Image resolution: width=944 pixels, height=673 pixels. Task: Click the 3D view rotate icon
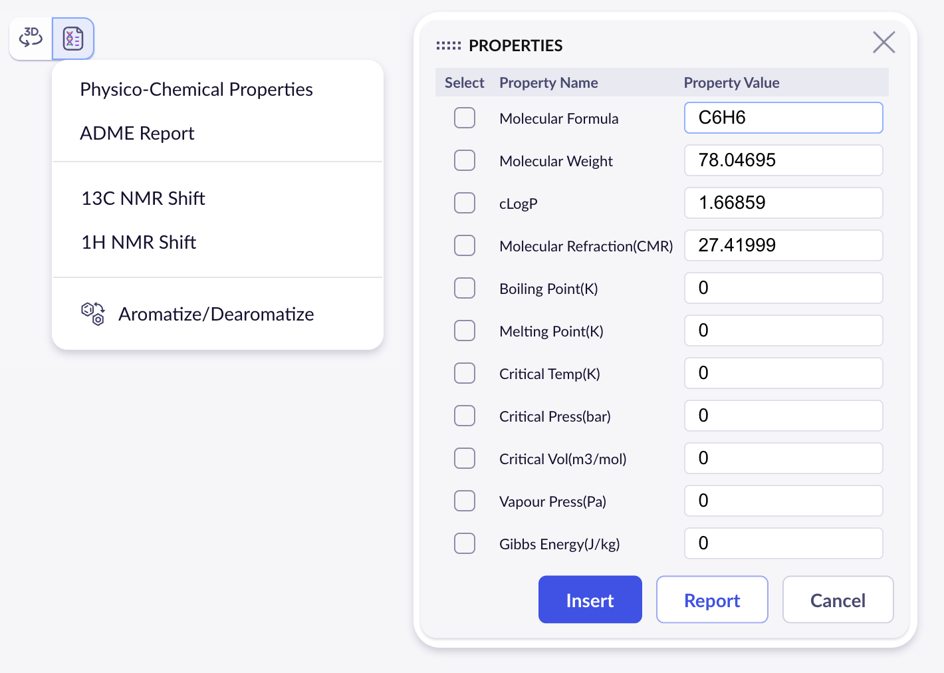click(31, 38)
